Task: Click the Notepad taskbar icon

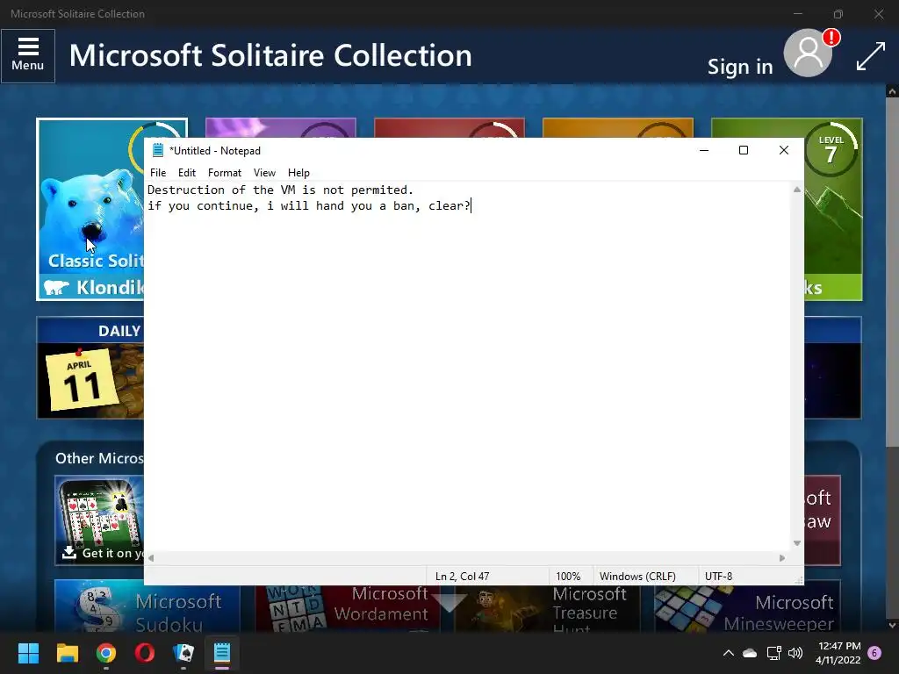Action: tap(222, 653)
